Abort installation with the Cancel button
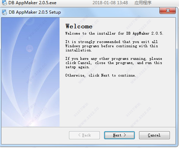The width and height of the screenshot is (179, 148). 154,135
